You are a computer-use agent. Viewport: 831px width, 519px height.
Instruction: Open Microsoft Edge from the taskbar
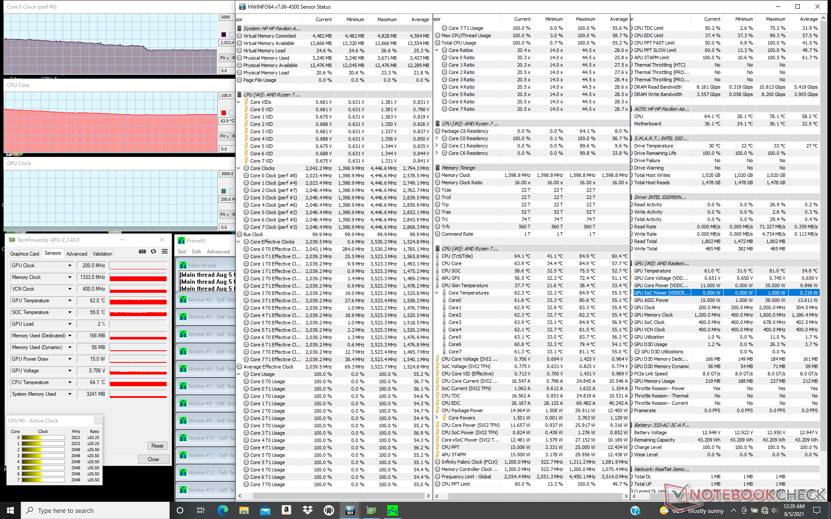[x=222, y=510]
